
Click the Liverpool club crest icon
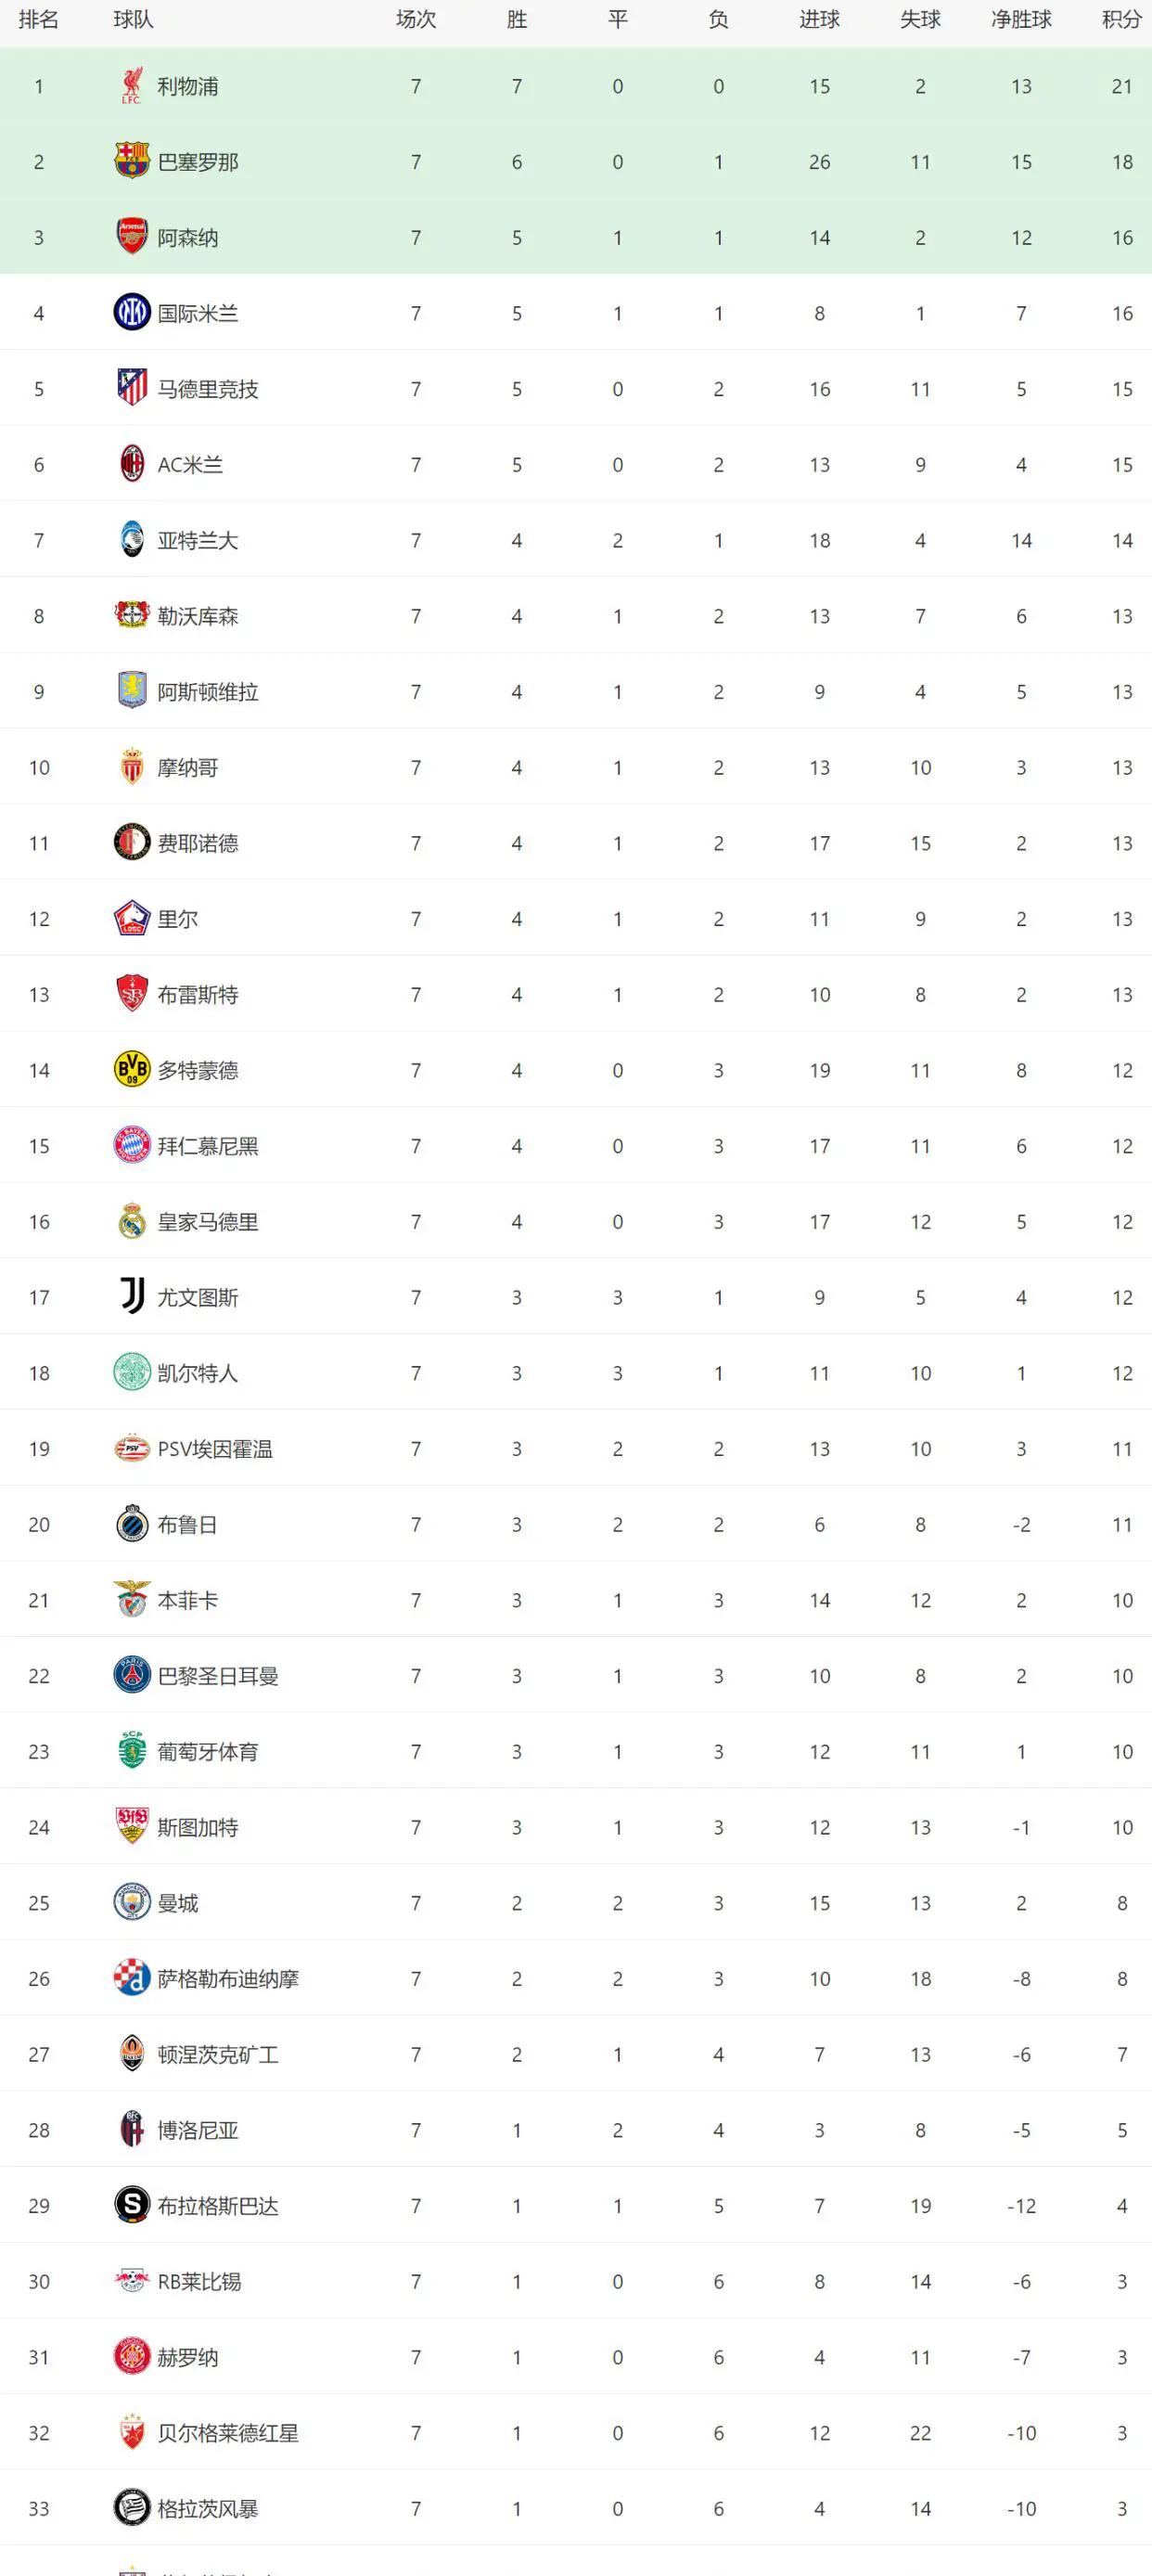pyautogui.click(x=132, y=86)
